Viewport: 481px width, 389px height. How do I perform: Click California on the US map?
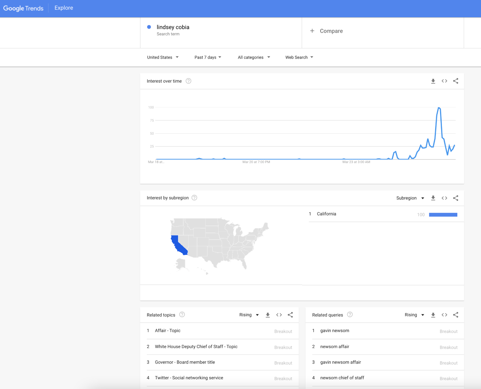point(178,244)
